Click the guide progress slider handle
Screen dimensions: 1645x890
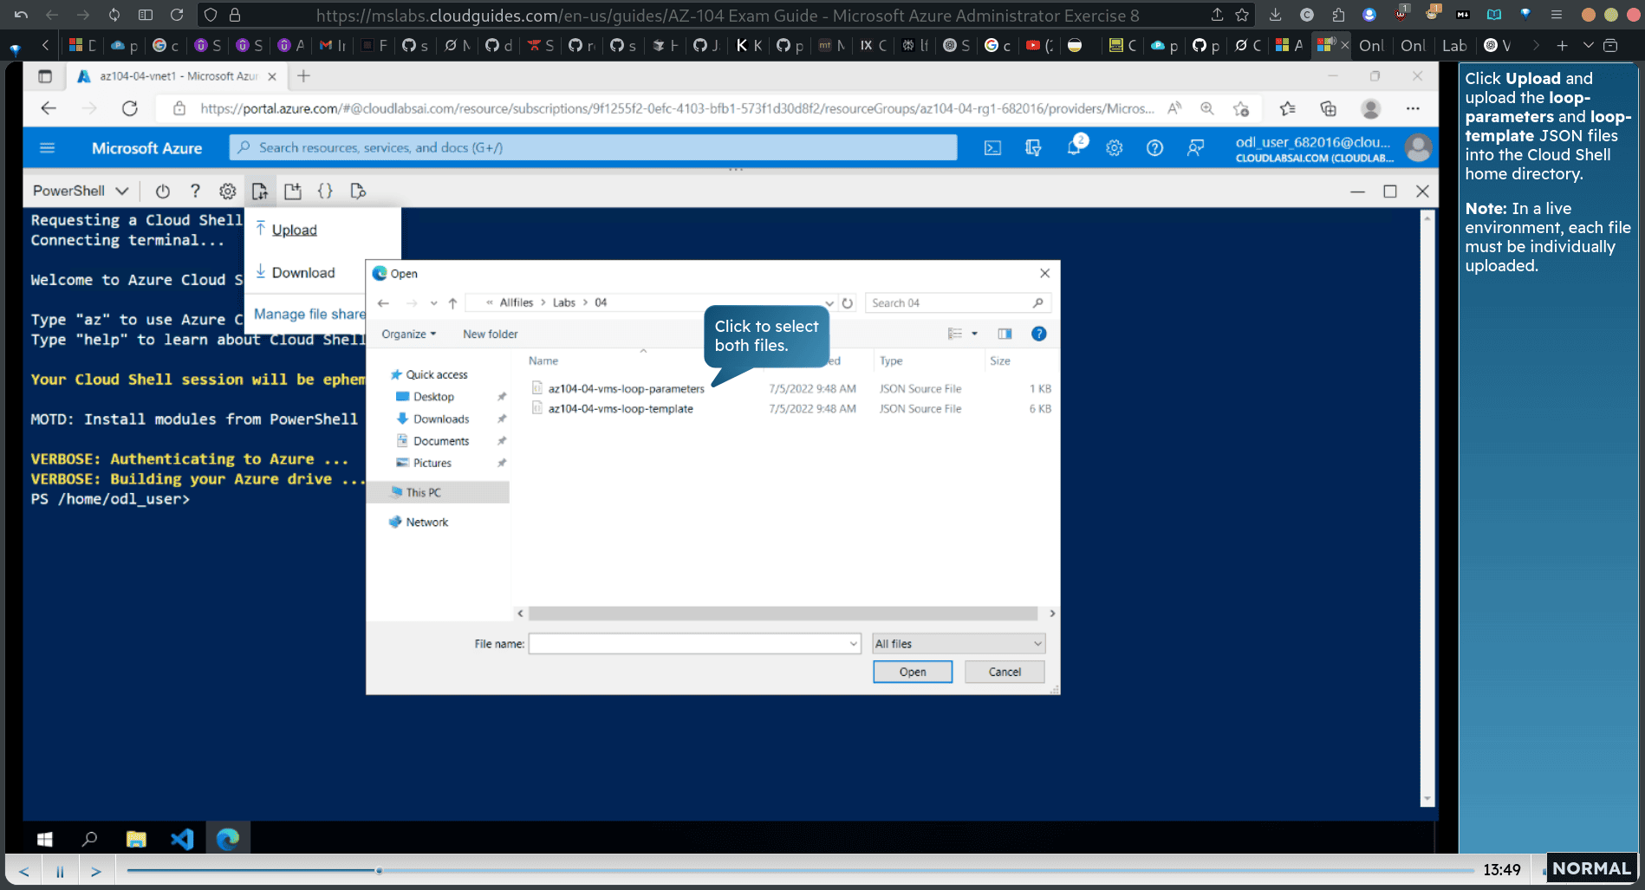coord(379,870)
